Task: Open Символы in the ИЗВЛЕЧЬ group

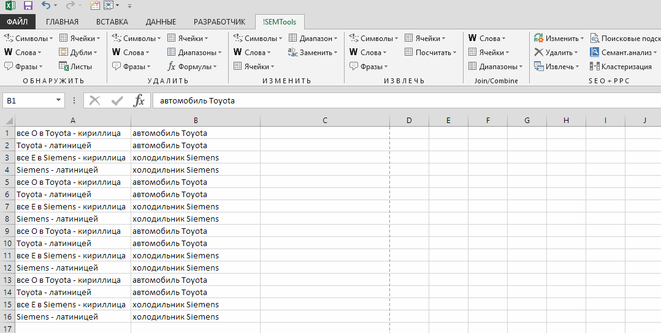Action: (x=373, y=39)
